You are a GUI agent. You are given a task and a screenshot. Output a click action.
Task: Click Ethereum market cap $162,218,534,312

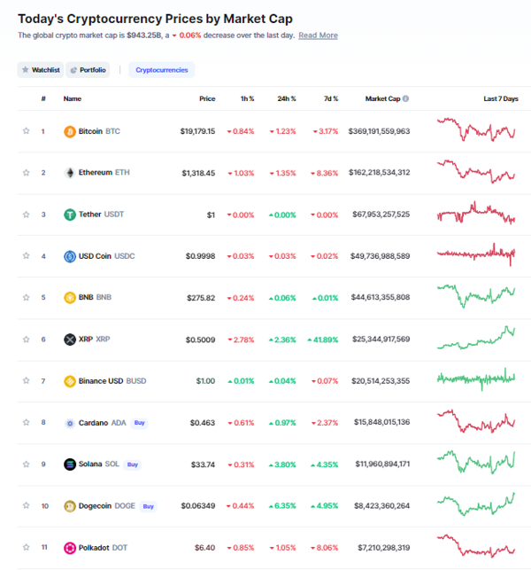click(380, 172)
